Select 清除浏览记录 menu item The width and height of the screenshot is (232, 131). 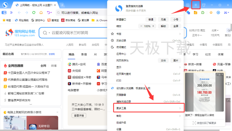tap(146, 102)
